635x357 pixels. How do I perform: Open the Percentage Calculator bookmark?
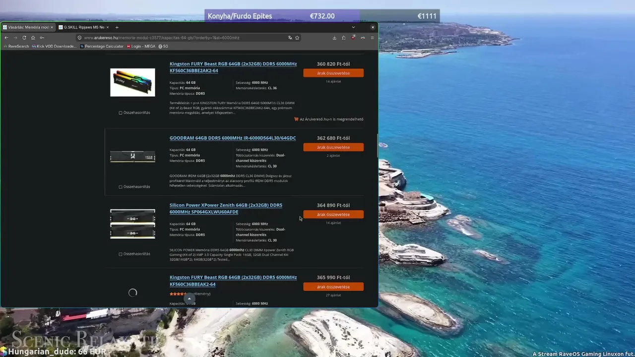click(102, 46)
